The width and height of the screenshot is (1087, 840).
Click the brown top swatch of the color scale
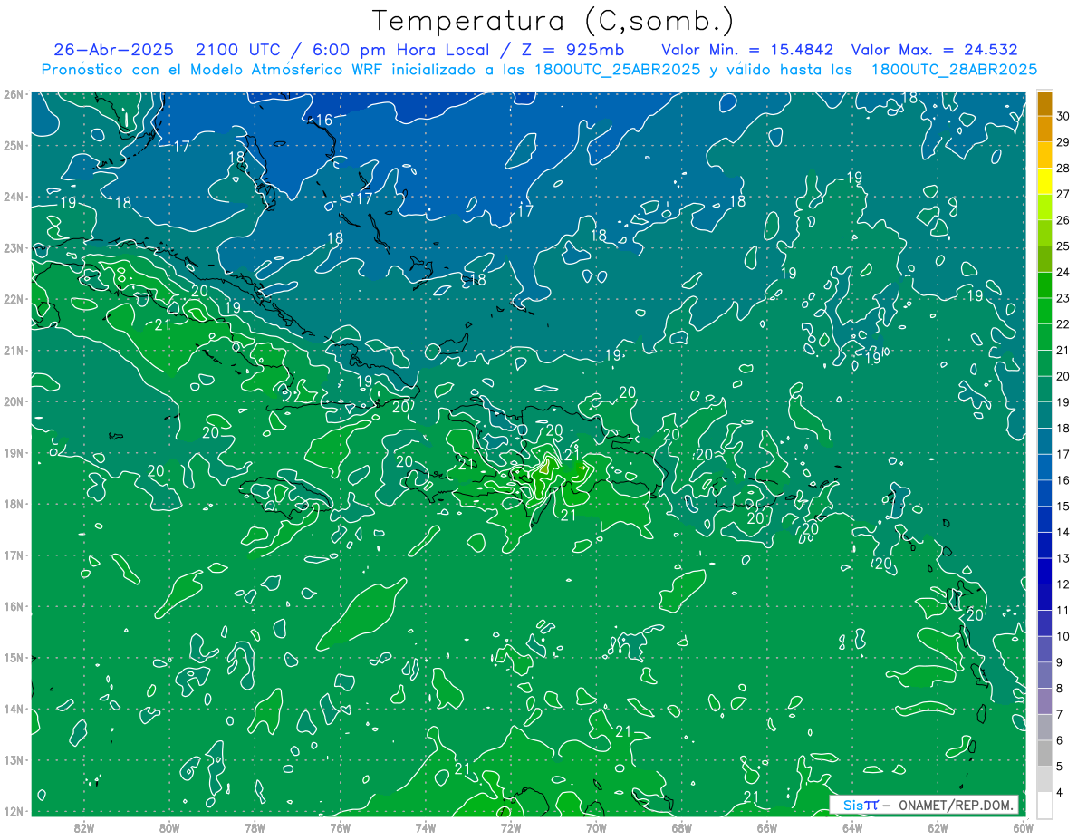pos(1045,103)
